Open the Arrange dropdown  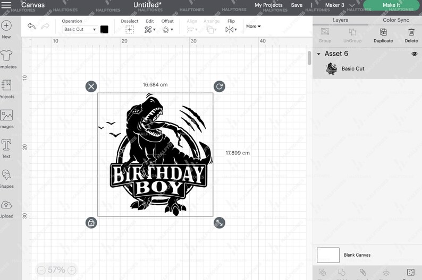pos(212,30)
